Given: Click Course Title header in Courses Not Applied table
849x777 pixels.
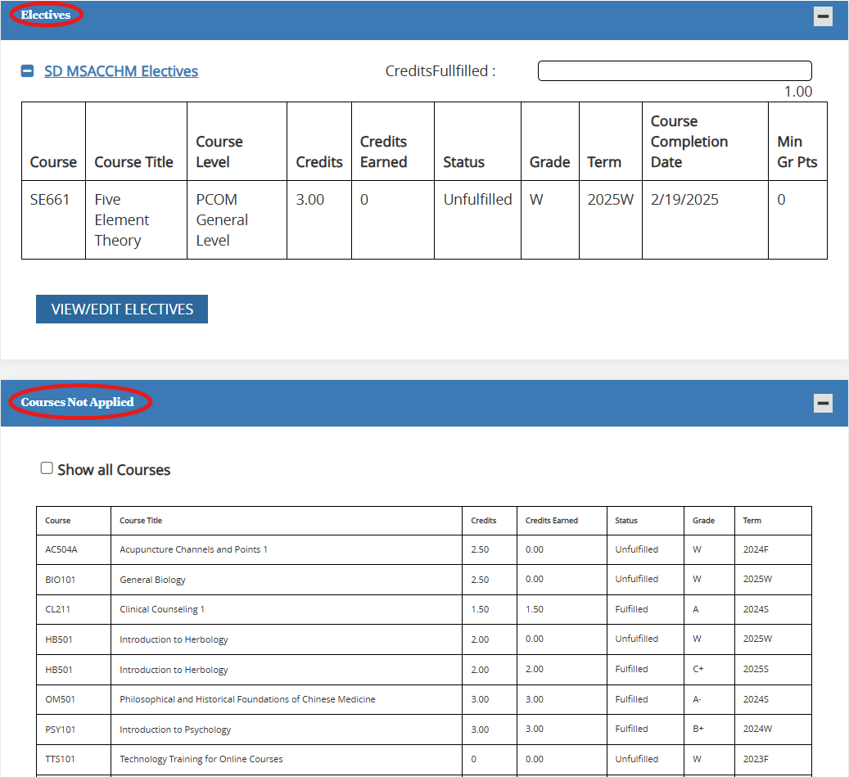Looking at the screenshot, I should [x=141, y=521].
